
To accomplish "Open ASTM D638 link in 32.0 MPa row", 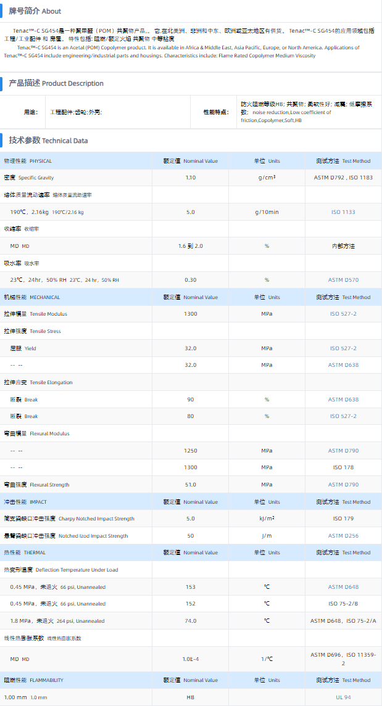I will (x=343, y=365).
